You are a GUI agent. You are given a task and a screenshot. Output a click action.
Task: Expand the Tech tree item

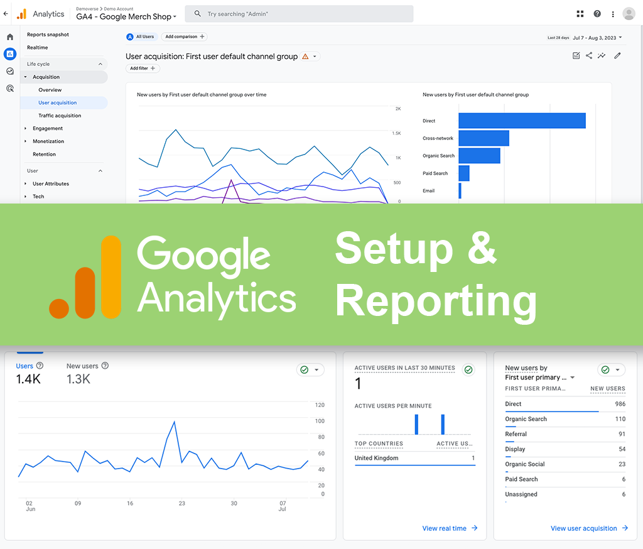25,197
